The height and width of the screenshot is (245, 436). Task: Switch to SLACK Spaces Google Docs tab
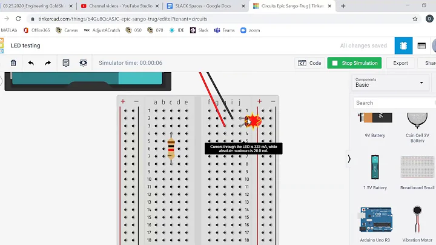click(x=203, y=6)
